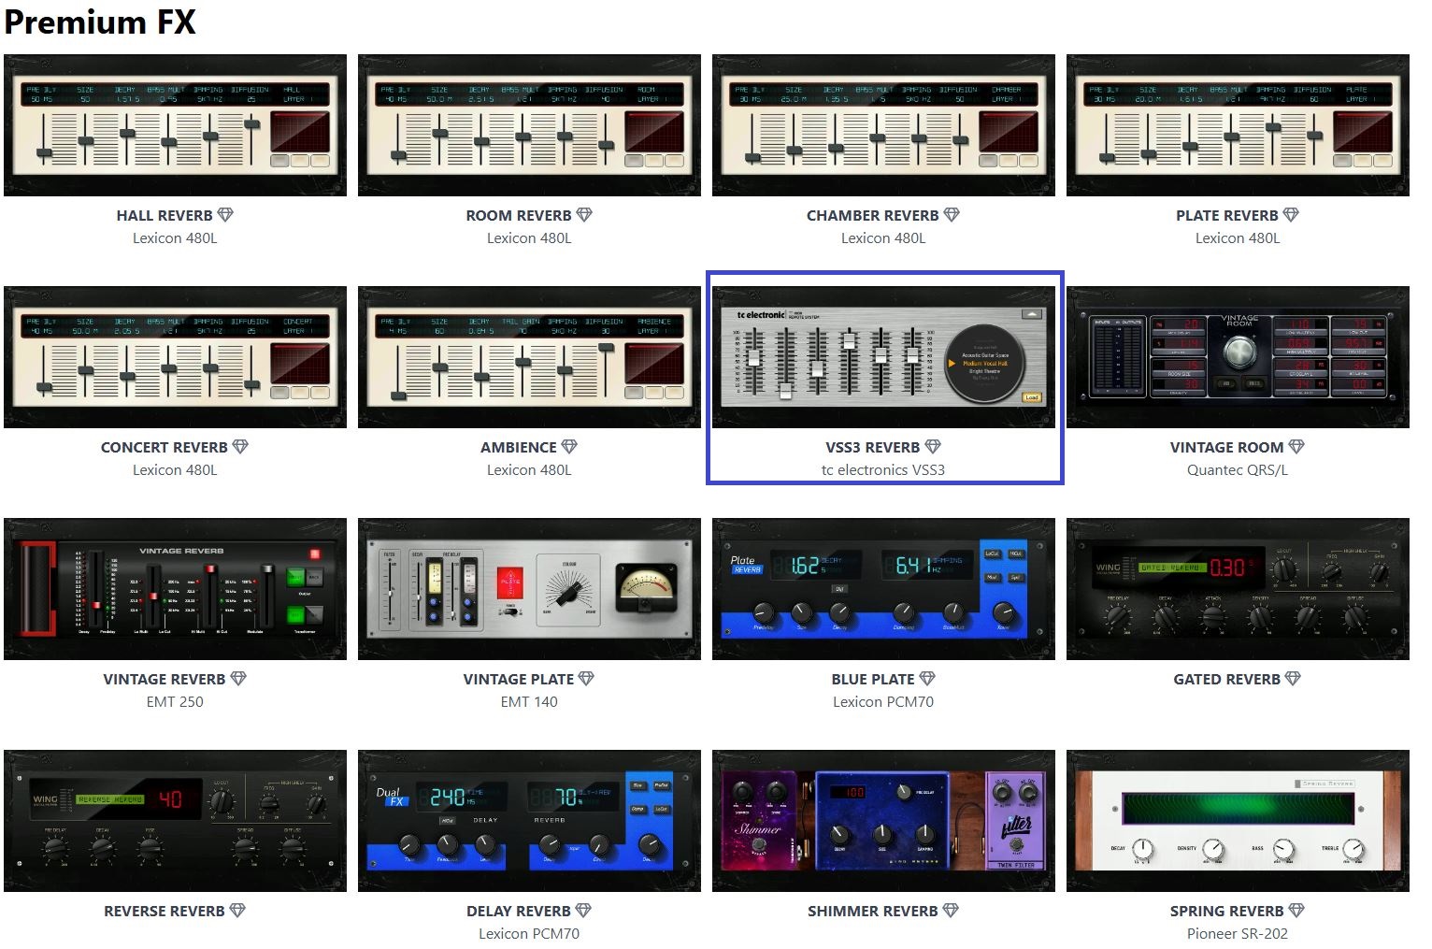The height and width of the screenshot is (949, 1432).
Task: Open the Blue Plate effect thumbnail
Action: click(883, 589)
